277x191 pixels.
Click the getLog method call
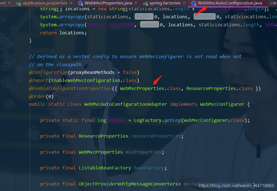(x=172, y=120)
